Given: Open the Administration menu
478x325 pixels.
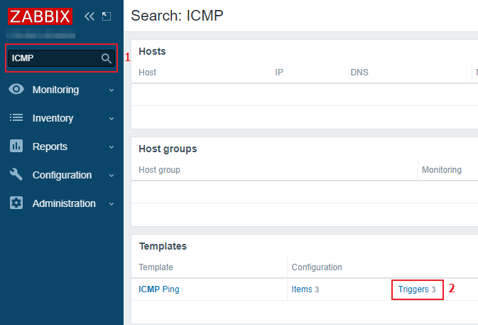Looking at the screenshot, I should 64,203.
